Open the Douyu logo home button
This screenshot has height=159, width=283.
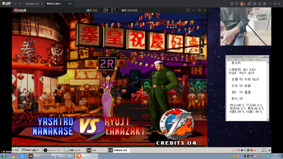pos(6,4)
